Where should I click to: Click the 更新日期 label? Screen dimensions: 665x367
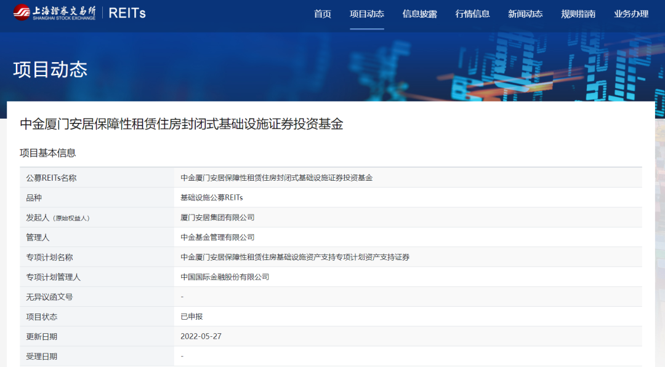42,337
